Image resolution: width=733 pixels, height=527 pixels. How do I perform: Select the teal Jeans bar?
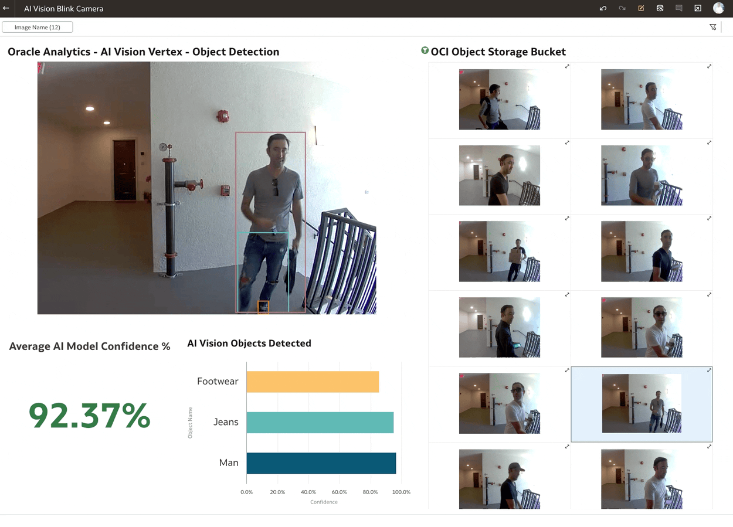[x=320, y=423]
